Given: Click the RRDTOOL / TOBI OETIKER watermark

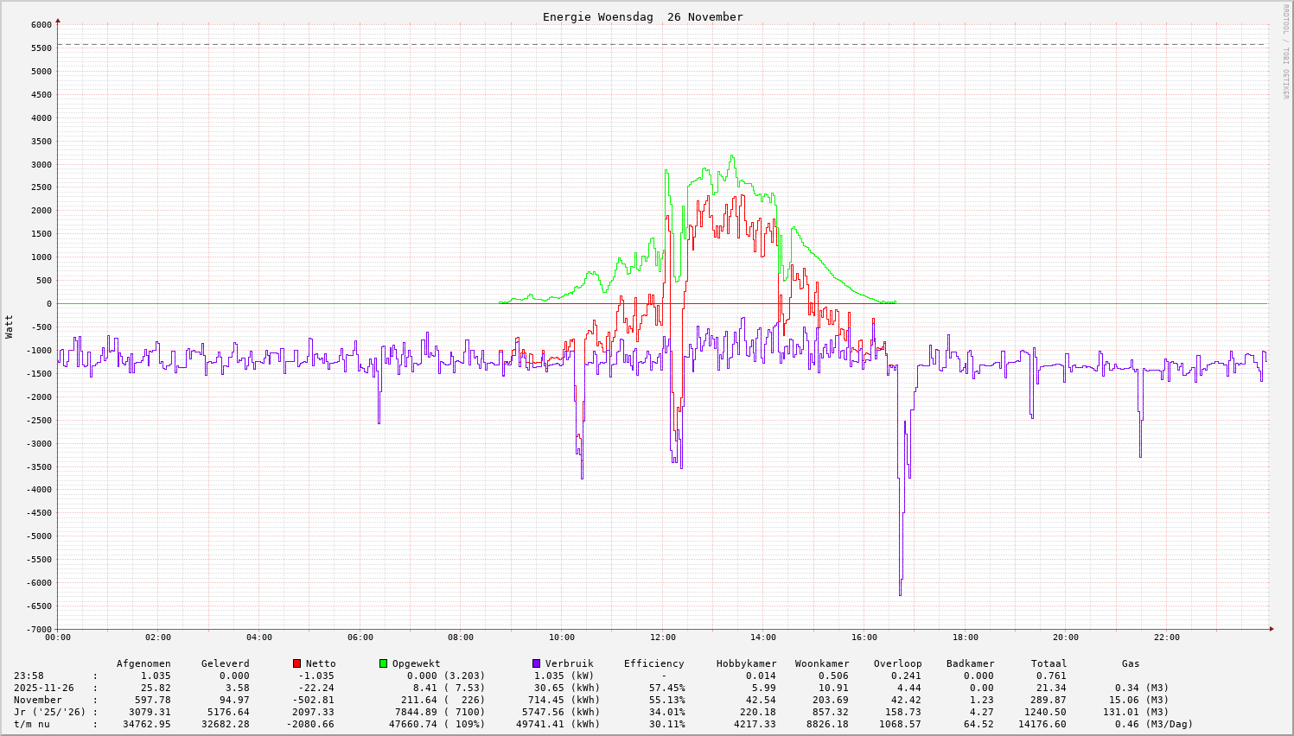Looking at the screenshot, I should tap(1285, 51).
